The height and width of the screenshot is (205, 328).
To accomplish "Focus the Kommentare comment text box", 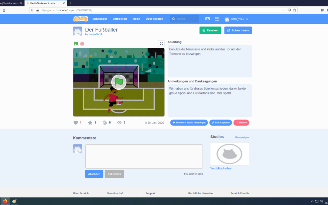I will (x=144, y=156).
